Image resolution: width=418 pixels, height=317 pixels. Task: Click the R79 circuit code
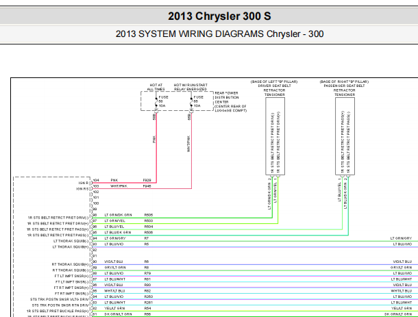pos(148,273)
